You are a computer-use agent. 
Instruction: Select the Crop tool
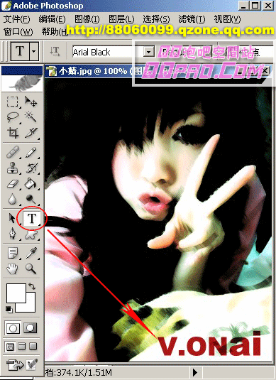click(x=12, y=133)
